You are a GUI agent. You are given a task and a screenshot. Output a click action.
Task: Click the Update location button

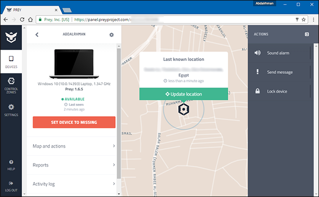click(183, 94)
